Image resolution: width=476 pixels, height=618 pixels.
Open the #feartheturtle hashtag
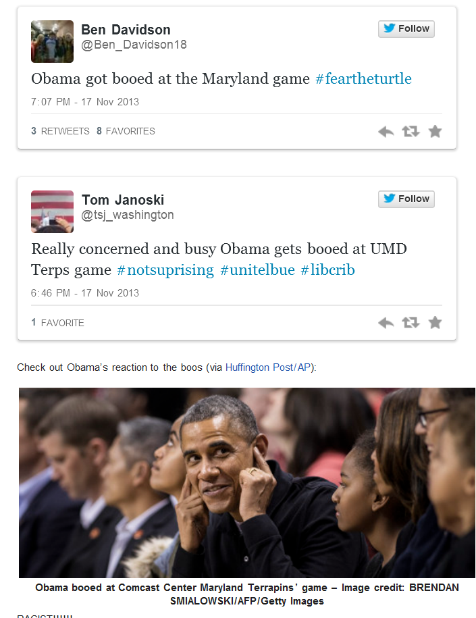[363, 79]
